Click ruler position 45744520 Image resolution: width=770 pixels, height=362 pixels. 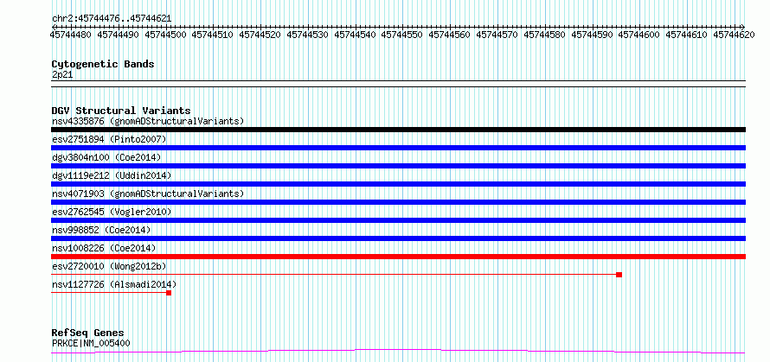tap(260, 35)
